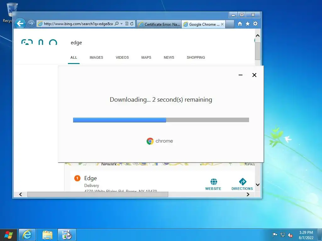Toggle compatibility view icon in address bar
Viewport: 322px width, 241px height.
(127, 24)
